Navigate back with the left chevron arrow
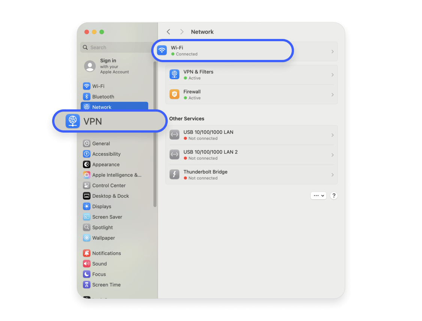422x321 pixels. 168,32
